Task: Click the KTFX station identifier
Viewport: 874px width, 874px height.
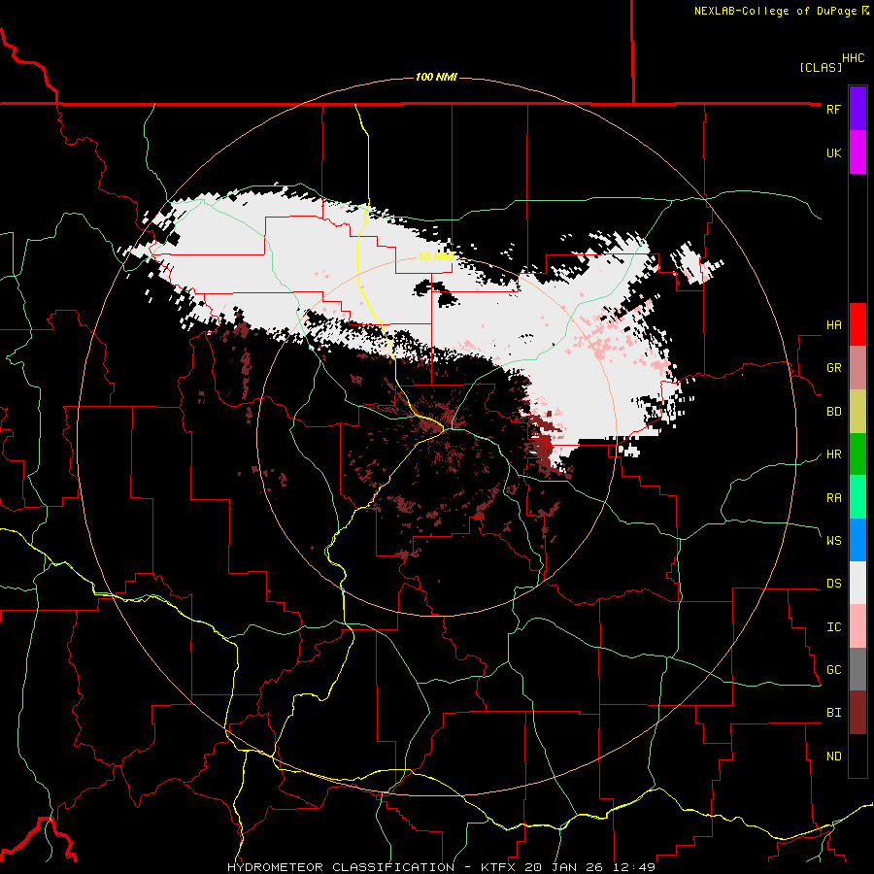Action: pyautogui.click(x=499, y=867)
